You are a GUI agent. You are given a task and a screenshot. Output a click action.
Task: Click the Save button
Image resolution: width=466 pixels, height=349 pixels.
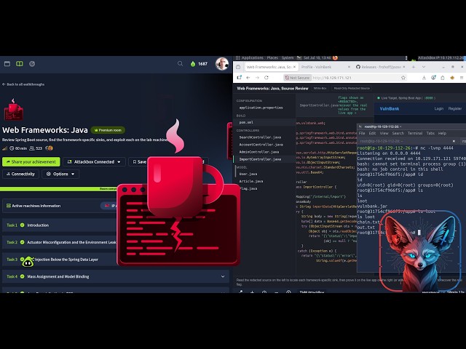[x=139, y=161]
